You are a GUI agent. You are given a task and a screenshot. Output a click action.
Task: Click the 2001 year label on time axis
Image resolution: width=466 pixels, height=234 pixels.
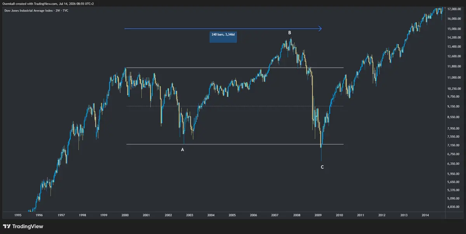click(x=146, y=215)
